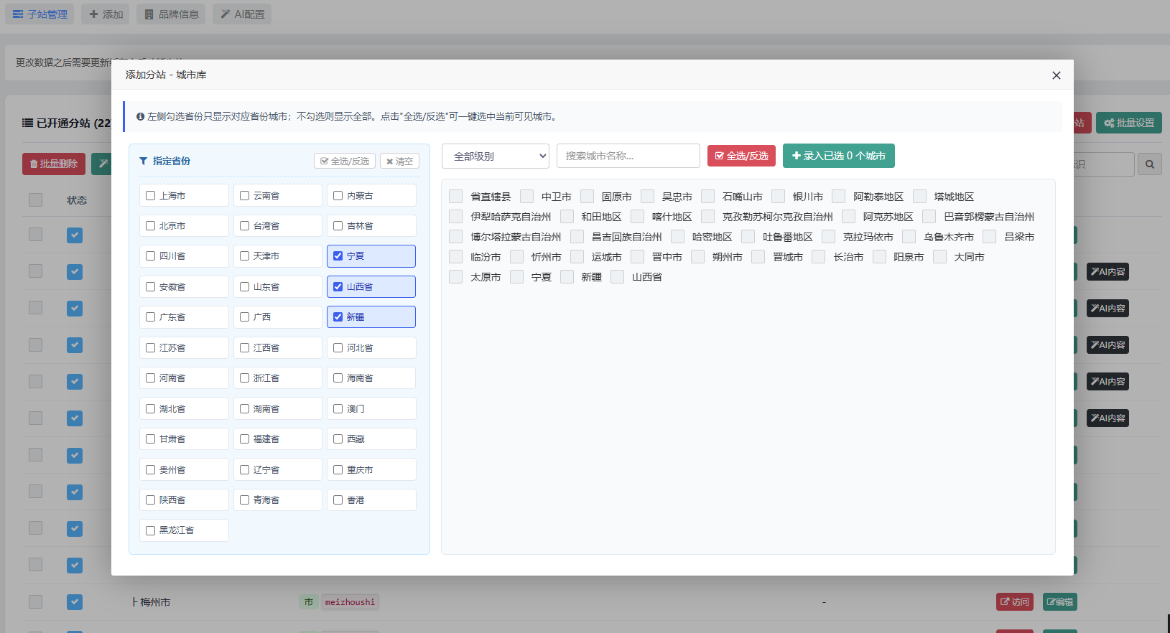Tick the 大同市 city checkbox
Image resolution: width=1170 pixels, height=633 pixels.
[939, 257]
